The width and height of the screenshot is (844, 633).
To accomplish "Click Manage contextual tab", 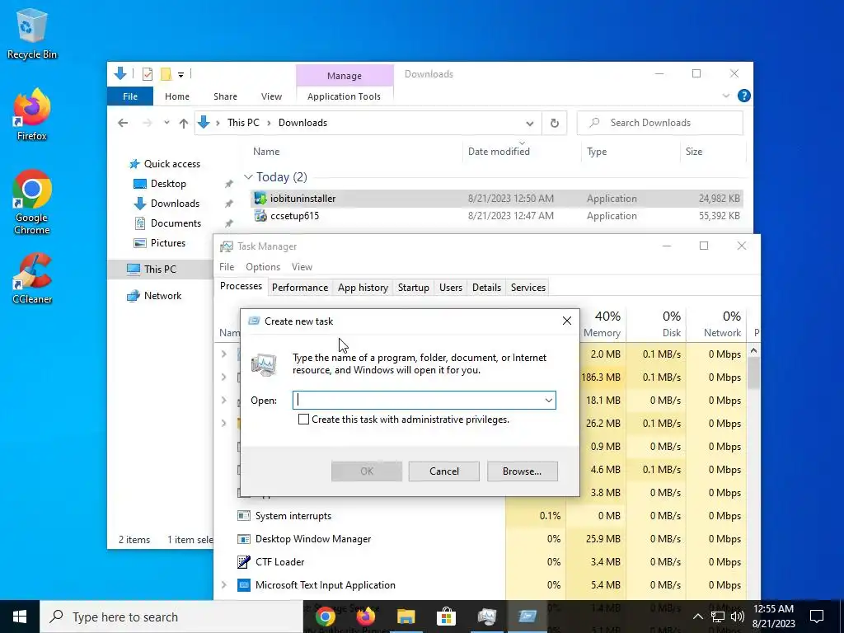I will tap(345, 76).
